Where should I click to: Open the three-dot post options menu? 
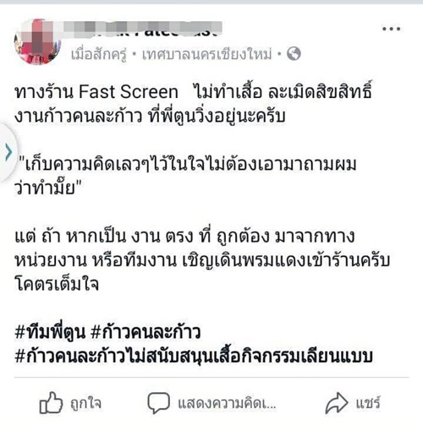point(392,29)
